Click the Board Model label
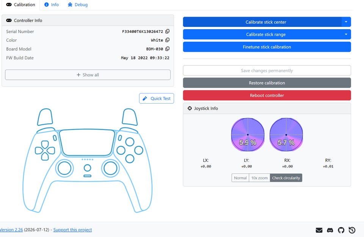364x237 pixels. click(x=19, y=49)
